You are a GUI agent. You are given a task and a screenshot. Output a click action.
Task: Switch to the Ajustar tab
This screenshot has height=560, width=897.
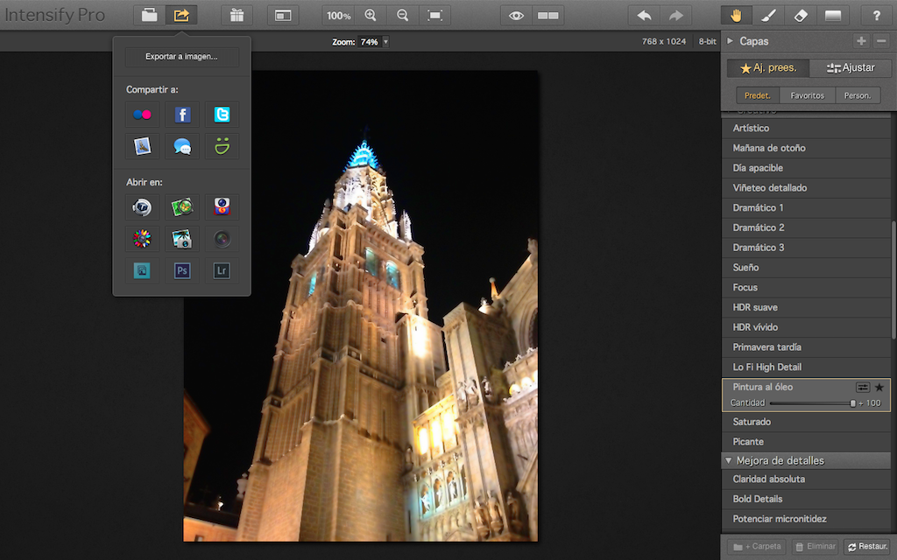click(851, 68)
